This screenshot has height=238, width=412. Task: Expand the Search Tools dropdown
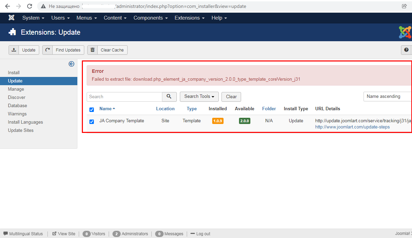(x=199, y=97)
